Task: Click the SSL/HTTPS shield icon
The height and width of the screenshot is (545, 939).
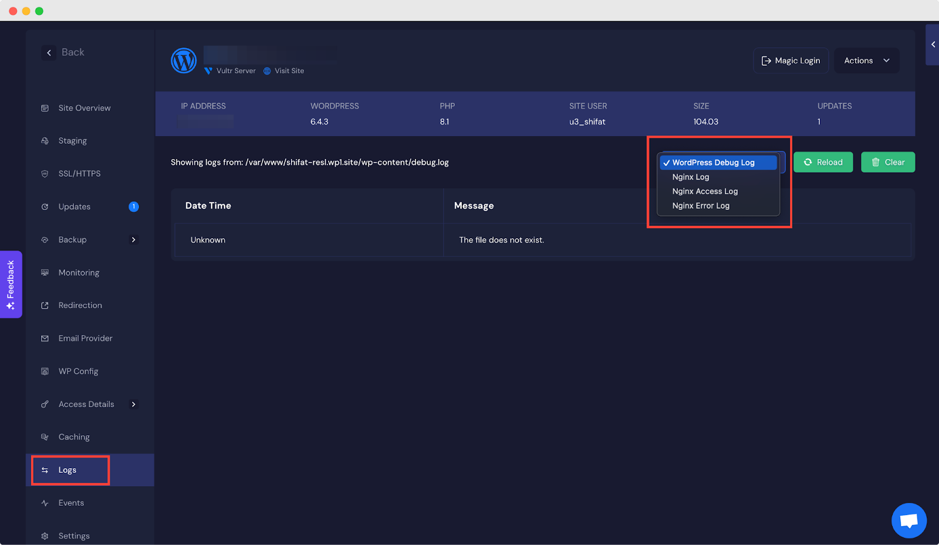Action: (45, 174)
